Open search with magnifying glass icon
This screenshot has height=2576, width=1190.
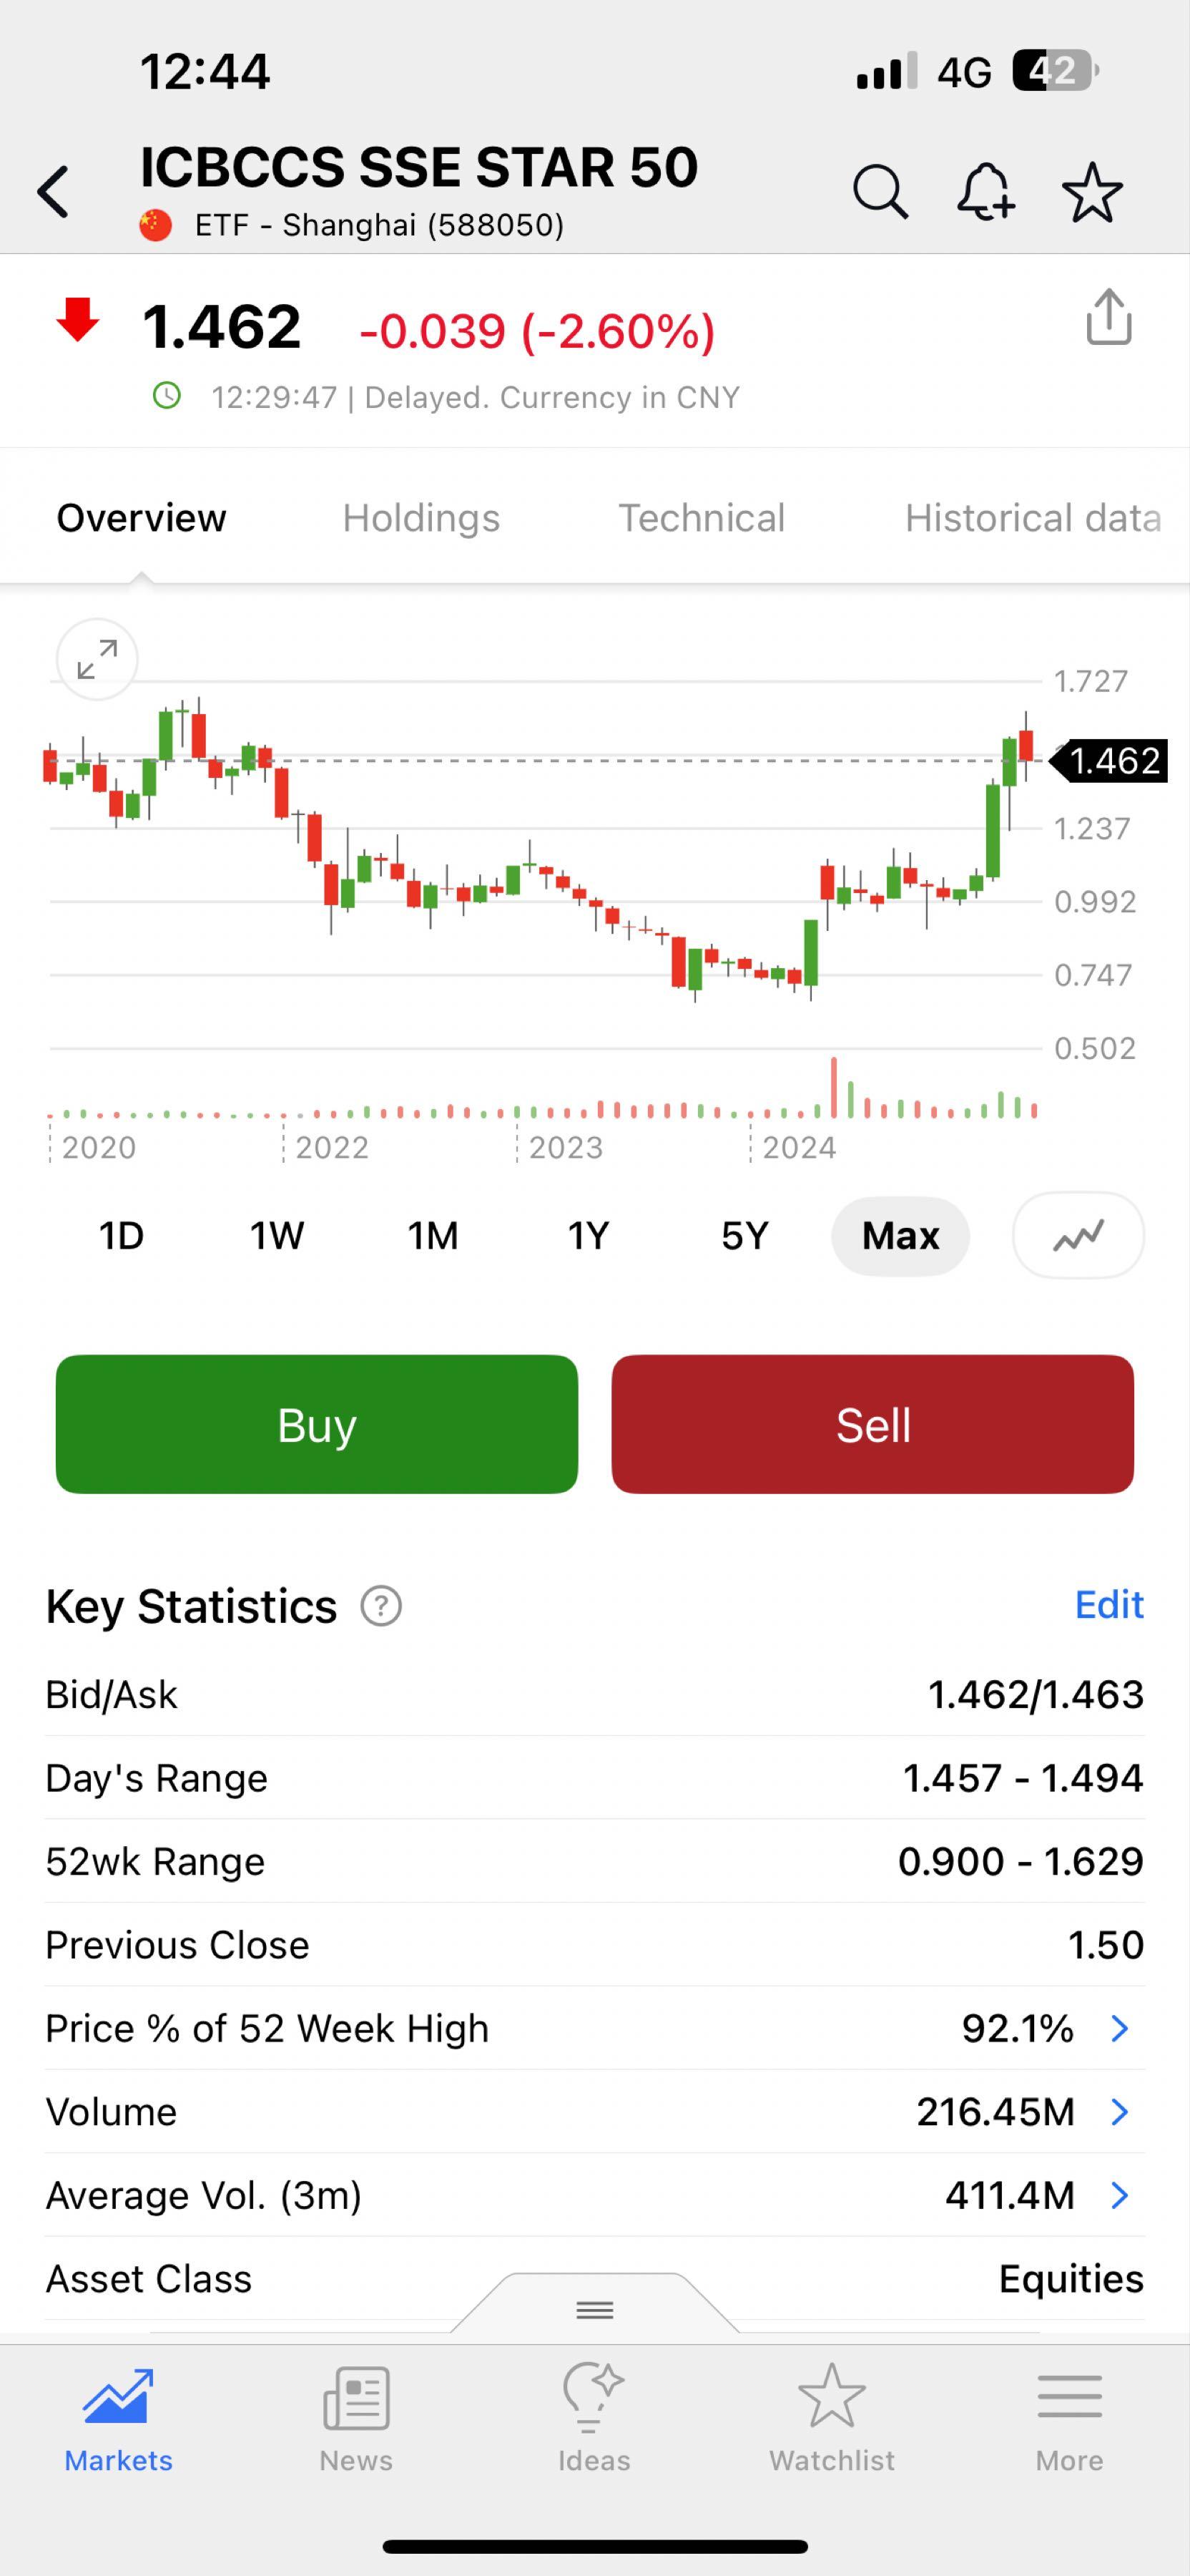879,192
